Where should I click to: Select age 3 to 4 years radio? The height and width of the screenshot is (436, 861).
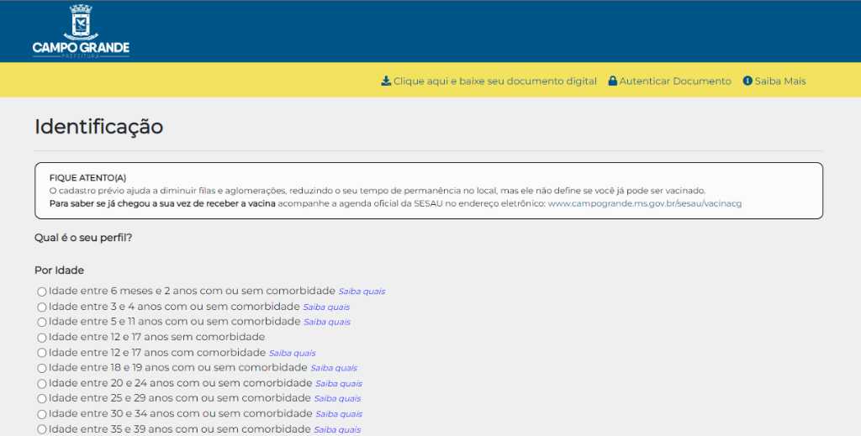(x=42, y=307)
